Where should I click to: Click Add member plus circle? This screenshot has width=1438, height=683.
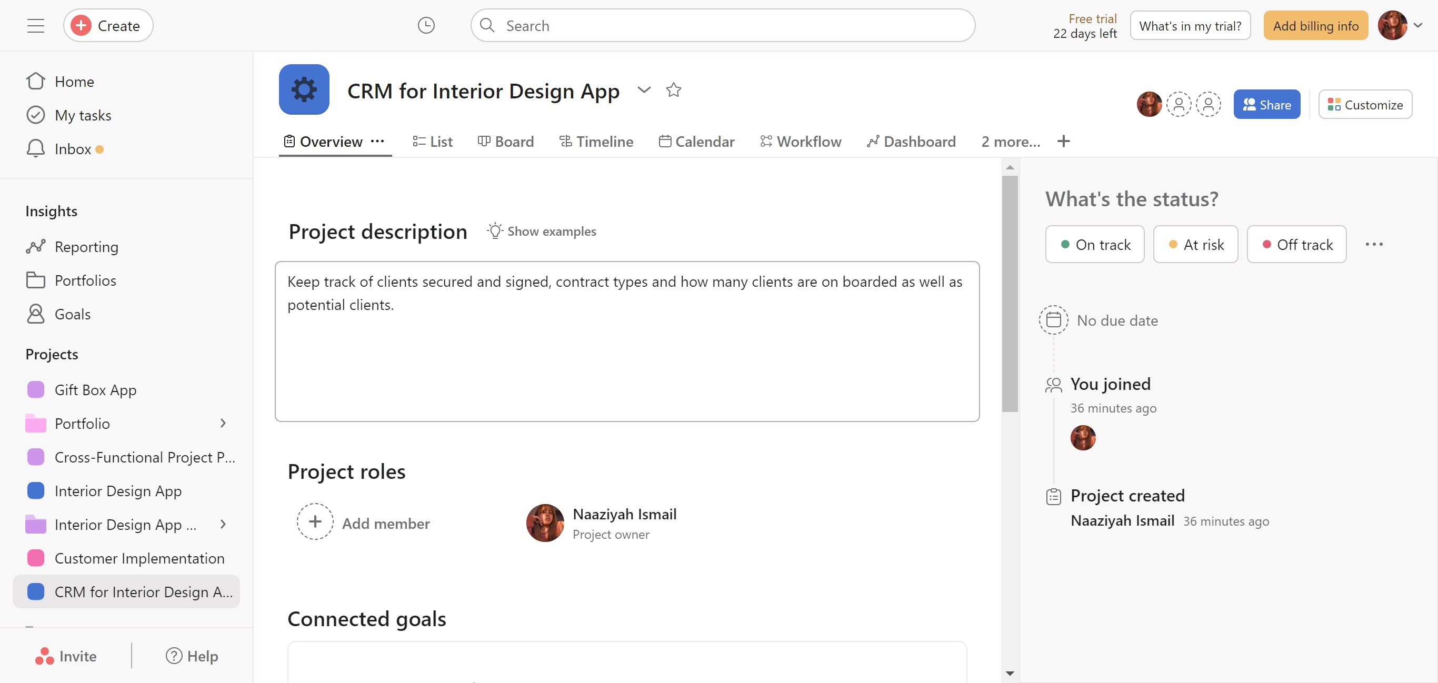[x=315, y=523]
